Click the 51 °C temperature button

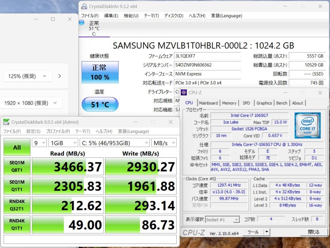100,104
